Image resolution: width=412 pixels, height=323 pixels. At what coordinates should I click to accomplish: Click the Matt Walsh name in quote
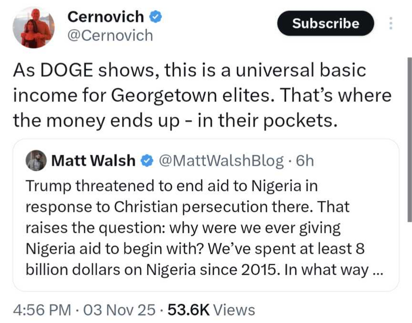click(93, 161)
